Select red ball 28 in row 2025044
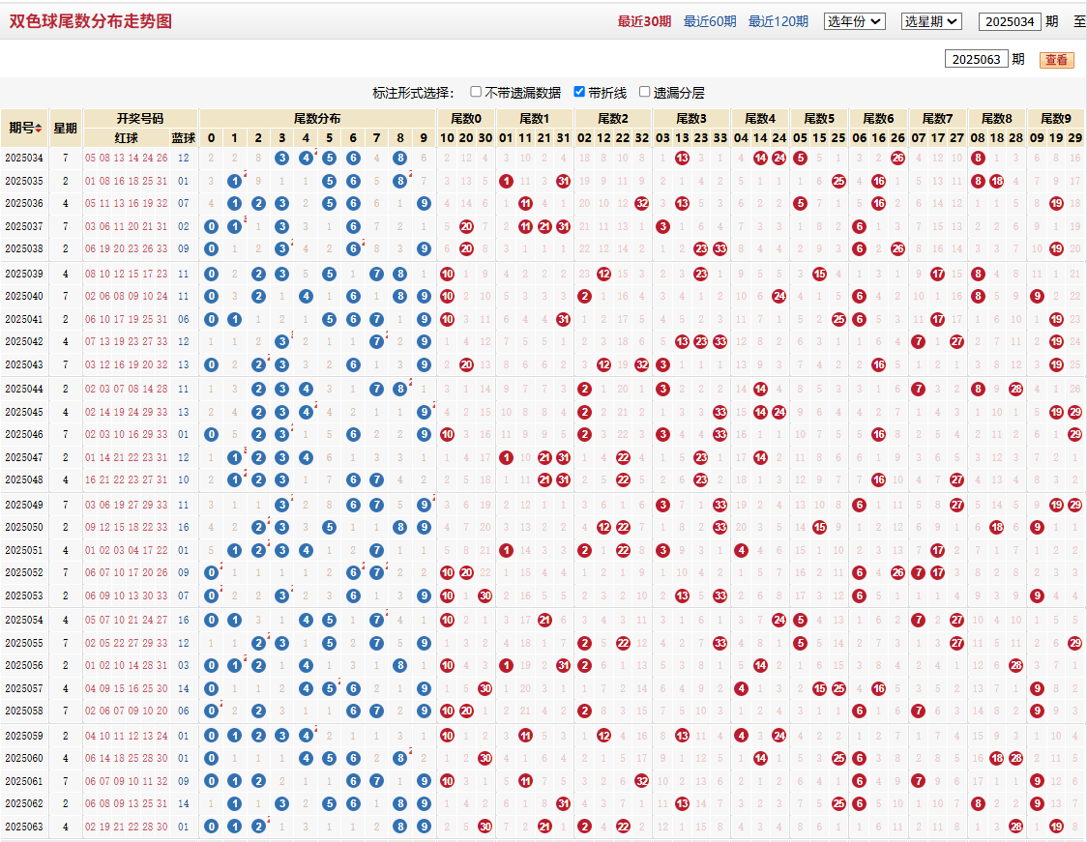 pyautogui.click(x=1015, y=390)
